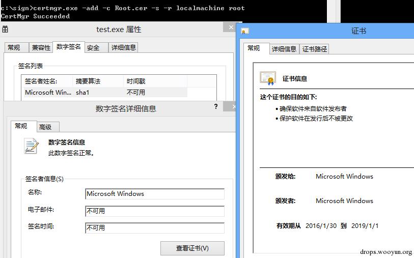Viewport: 414px width, 258px height.
Task: Click 颁发给 Microsoft Windows value
Action: click(x=344, y=177)
